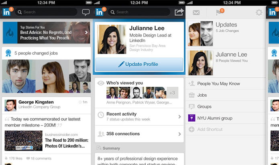This screenshot has width=279, height=165.
Task: Tap Summary section document icon
Action: click(99, 148)
